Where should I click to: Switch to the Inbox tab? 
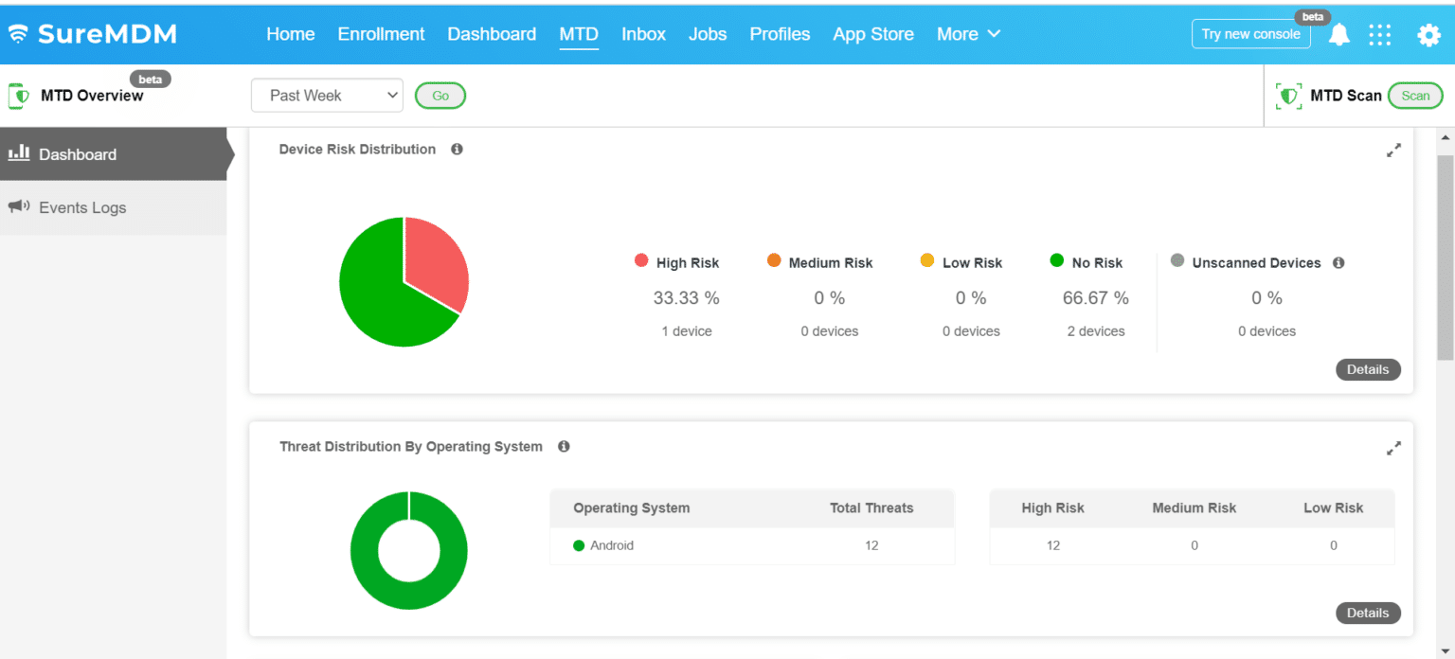(x=643, y=34)
